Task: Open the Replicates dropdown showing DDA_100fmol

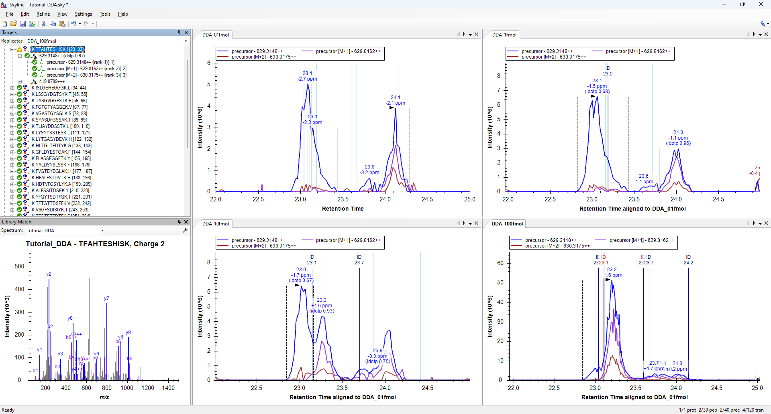Action: click(x=186, y=41)
